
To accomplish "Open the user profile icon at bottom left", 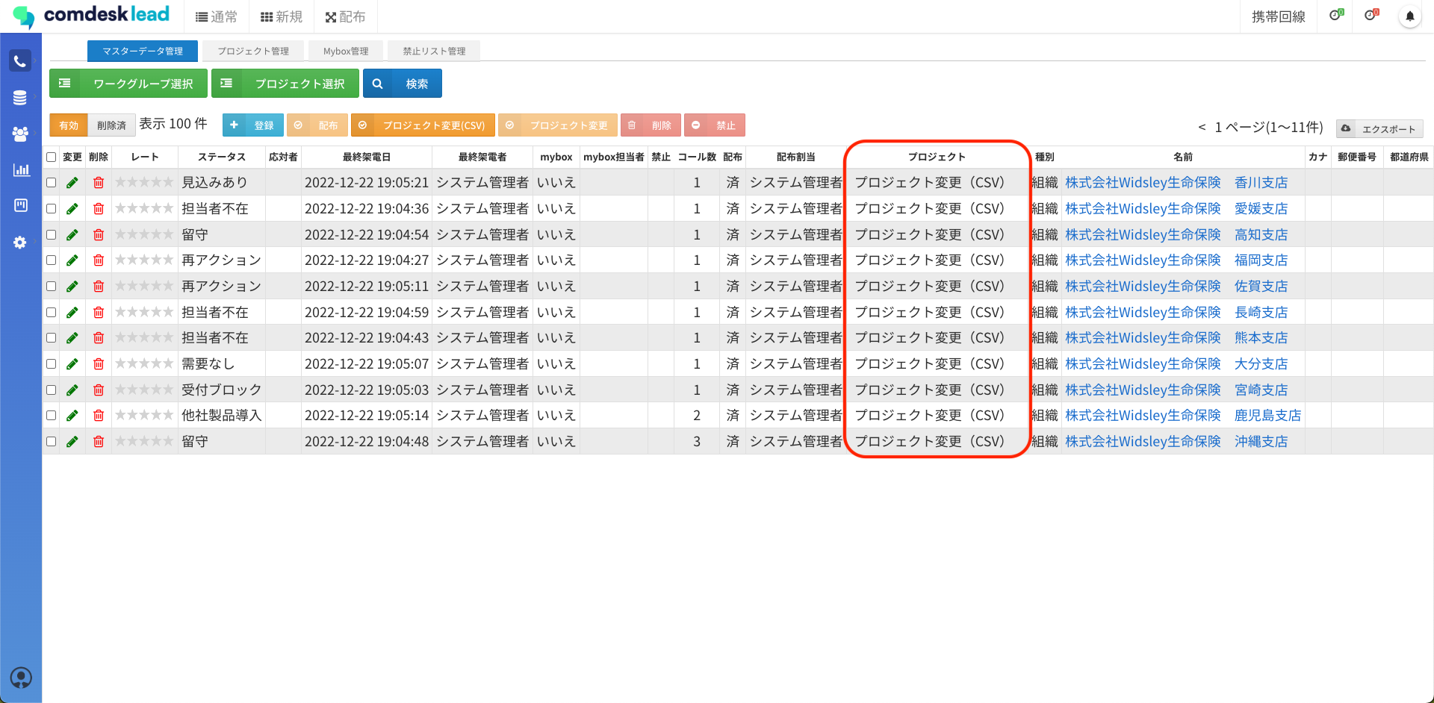I will 21,677.
